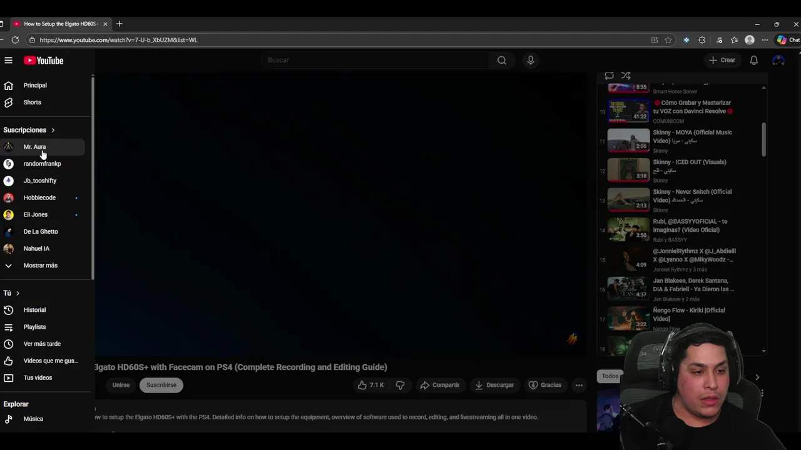This screenshot has width=801, height=450.
Task: Click the browser address bar URL
Action: click(x=119, y=40)
